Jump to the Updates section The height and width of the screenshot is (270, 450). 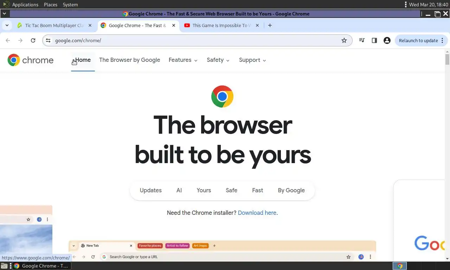click(151, 190)
